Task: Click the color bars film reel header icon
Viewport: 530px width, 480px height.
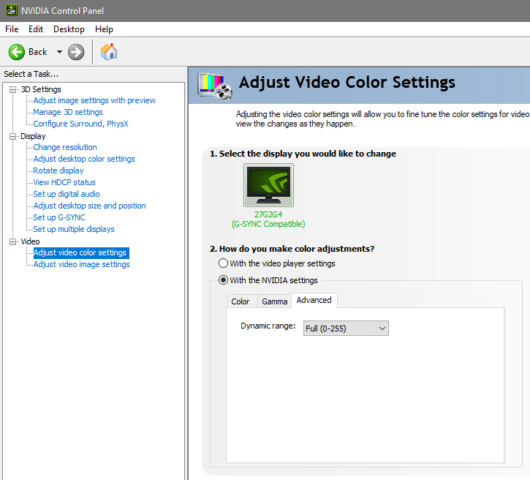Action: pyautogui.click(x=216, y=86)
